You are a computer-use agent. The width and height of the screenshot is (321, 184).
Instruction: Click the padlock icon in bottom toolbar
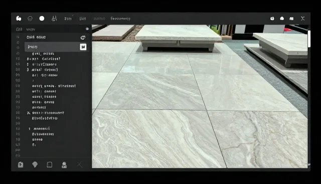64,165
